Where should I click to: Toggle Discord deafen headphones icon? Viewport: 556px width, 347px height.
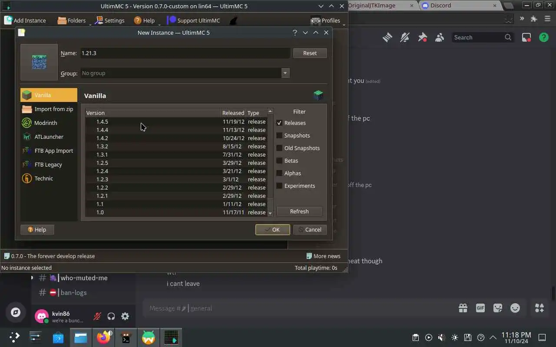111,316
